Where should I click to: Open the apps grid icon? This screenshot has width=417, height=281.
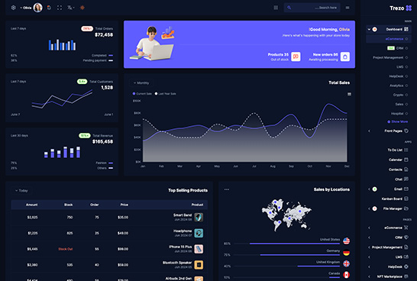276,8
